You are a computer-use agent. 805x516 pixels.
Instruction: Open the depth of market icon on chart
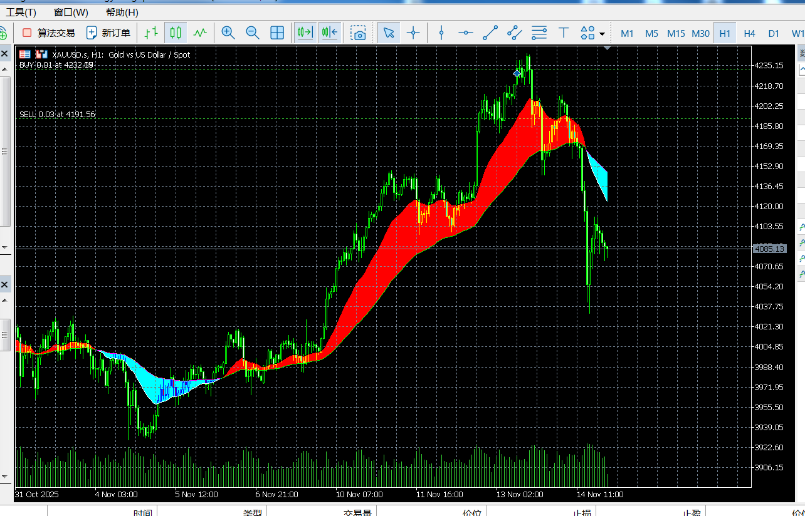tap(42, 54)
